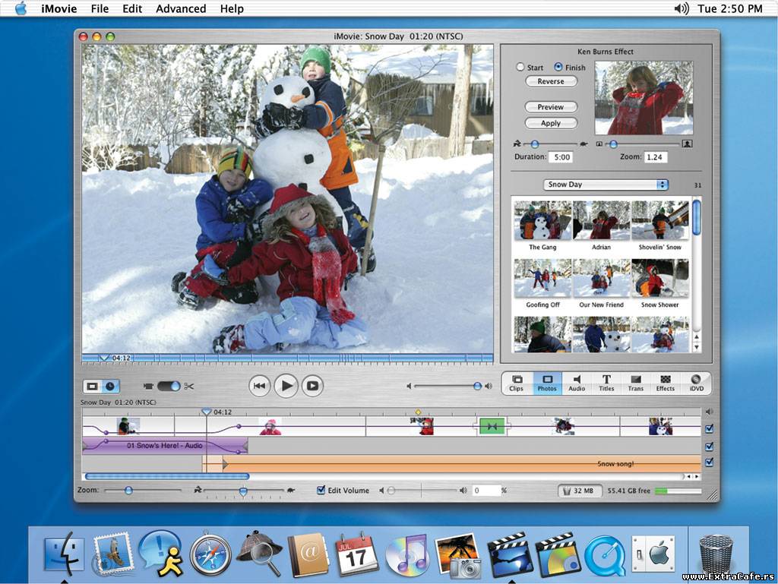Click the Zoom field showing 1.24

point(655,157)
